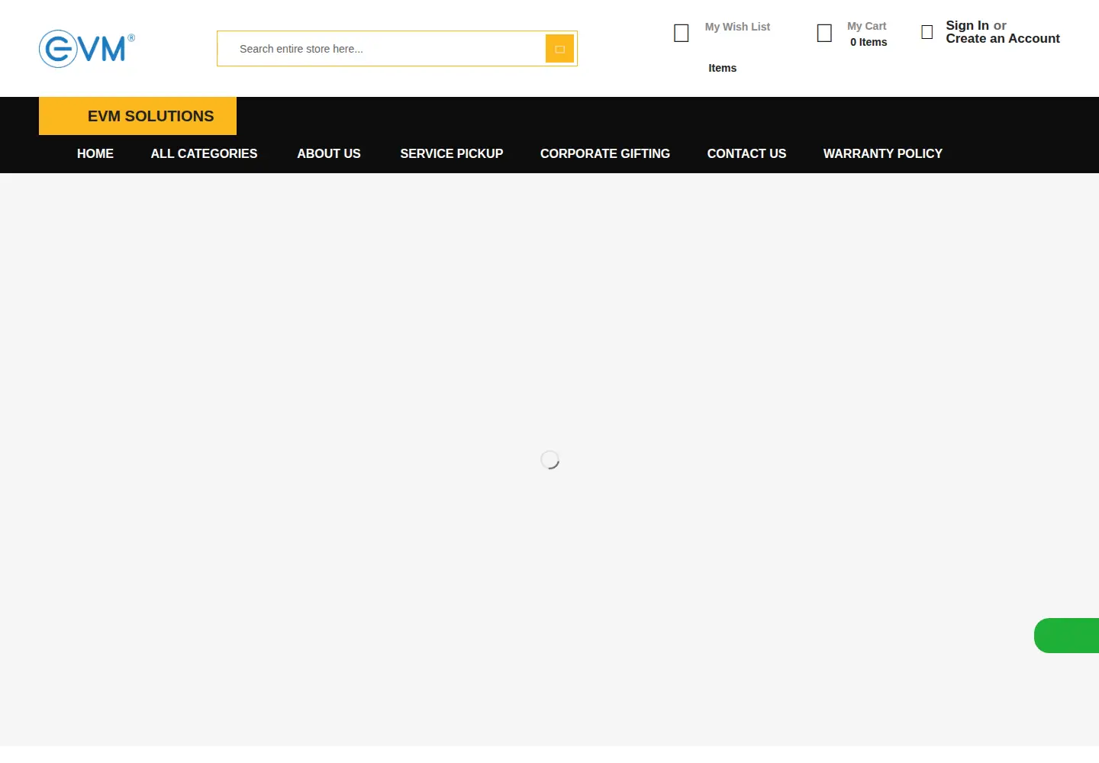Open SERVICE PICKUP page
The width and height of the screenshot is (1099, 763).
(x=452, y=153)
